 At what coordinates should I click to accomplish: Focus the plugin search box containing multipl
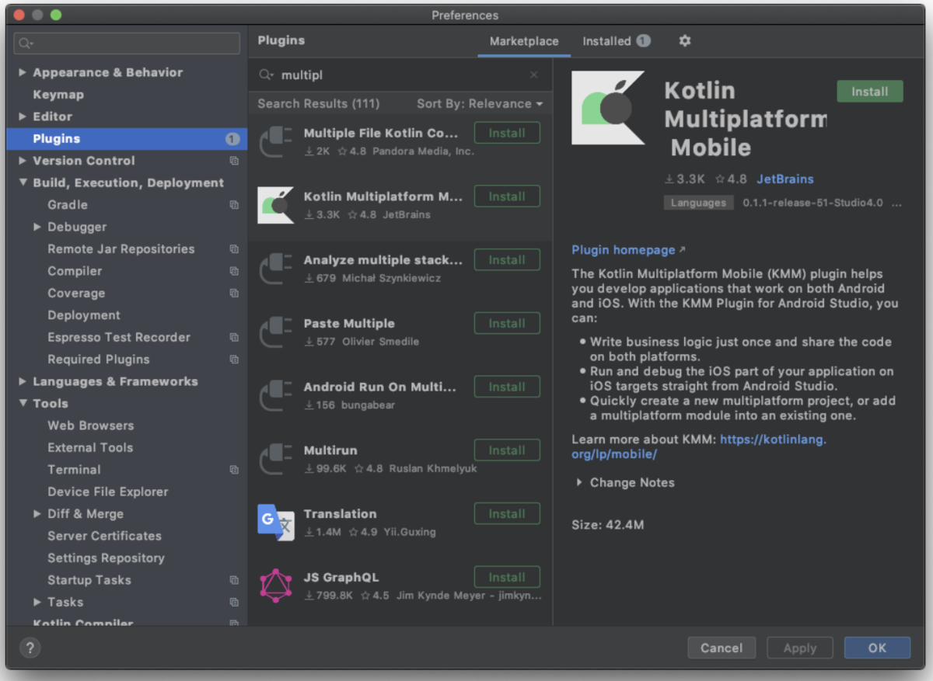[x=400, y=75]
